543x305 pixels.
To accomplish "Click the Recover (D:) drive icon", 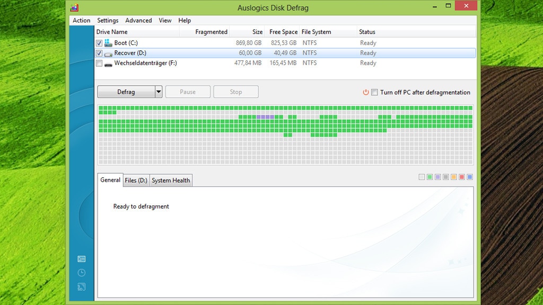I will (x=108, y=53).
